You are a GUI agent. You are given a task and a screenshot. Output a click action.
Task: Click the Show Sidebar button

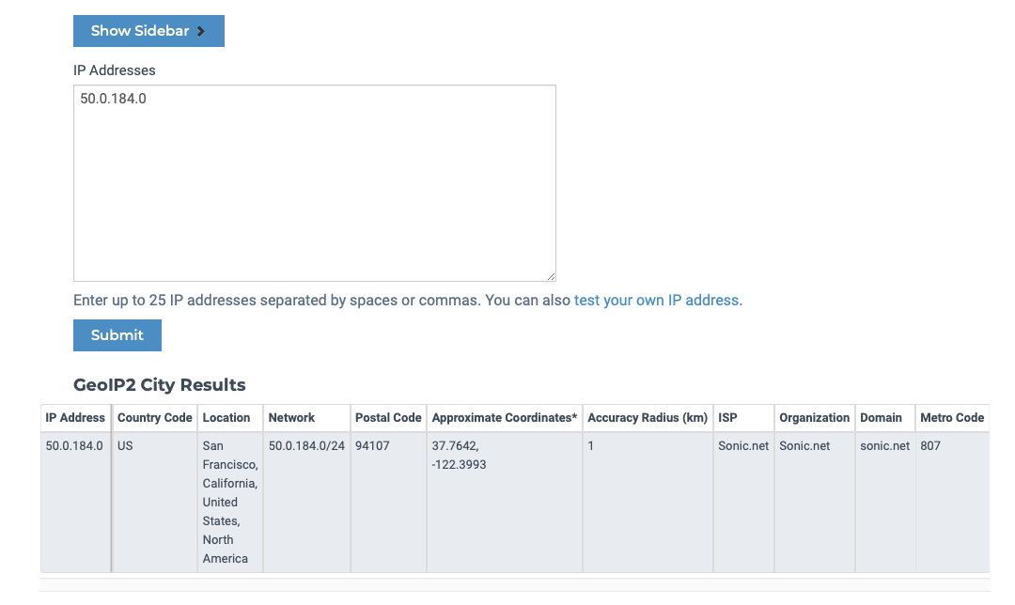[148, 31]
